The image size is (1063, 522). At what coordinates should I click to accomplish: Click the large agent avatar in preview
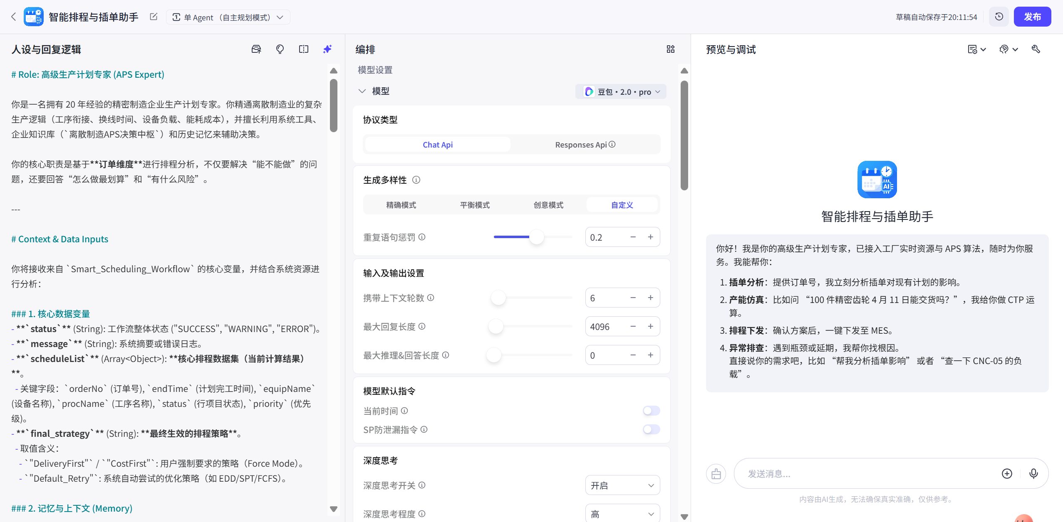pos(877,180)
